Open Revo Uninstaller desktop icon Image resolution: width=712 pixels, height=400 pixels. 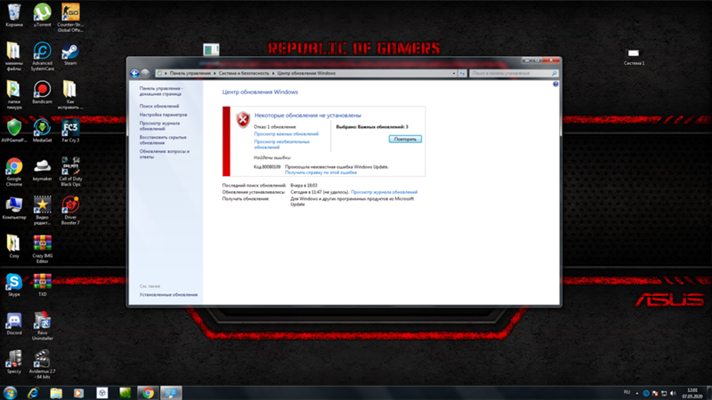(x=42, y=326)
